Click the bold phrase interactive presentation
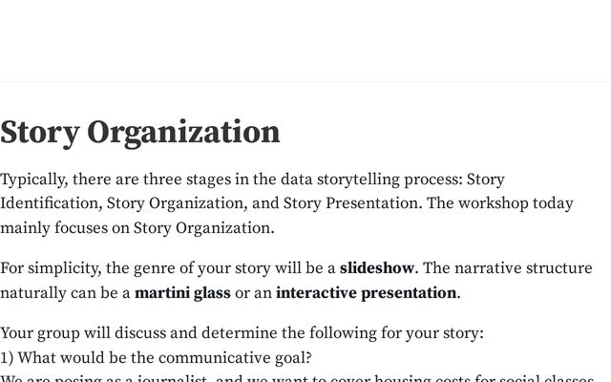Image resolution: width=611 pixels, height=382 pixels. 366,293
